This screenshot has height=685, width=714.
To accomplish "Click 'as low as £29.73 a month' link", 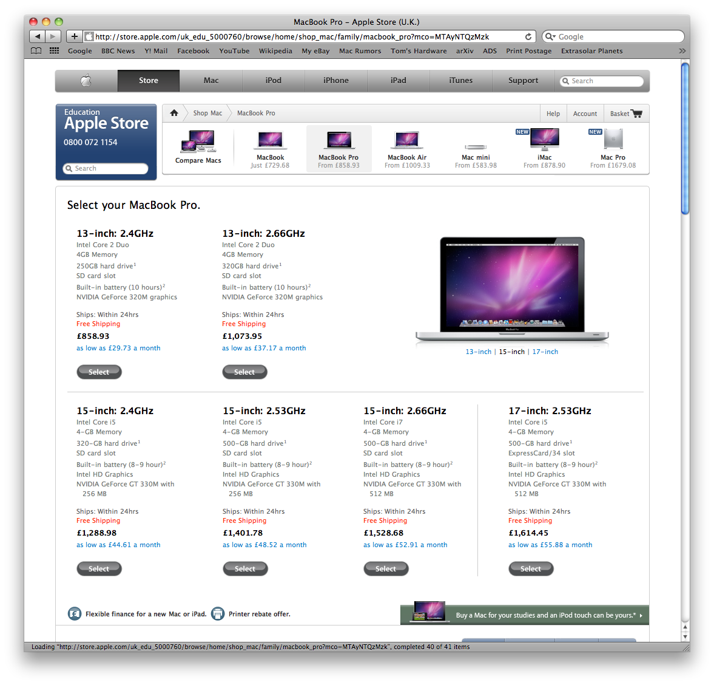I will click(118, 348).
